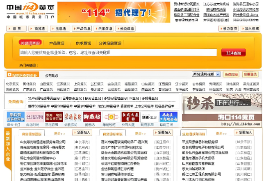Image resolution: width=264 pixels, height=181 pixels.
Task: Click the 华欣家纺 logo thumbnail
Action: (x=73, y=117)
